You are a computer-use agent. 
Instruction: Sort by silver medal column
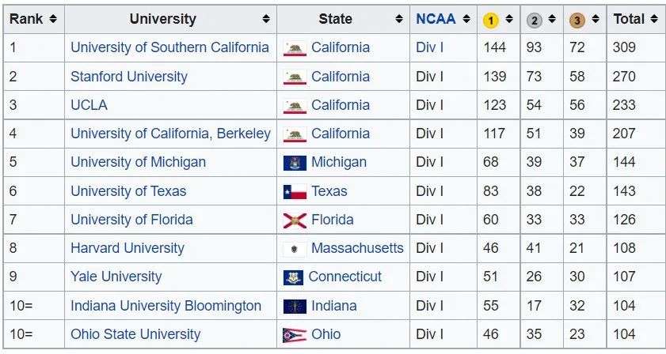552,19
